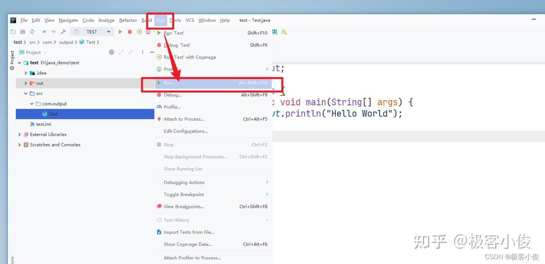Build the project with the hammer icon
This screenshot has height=264, width=545.
click(x=63, y=32)
